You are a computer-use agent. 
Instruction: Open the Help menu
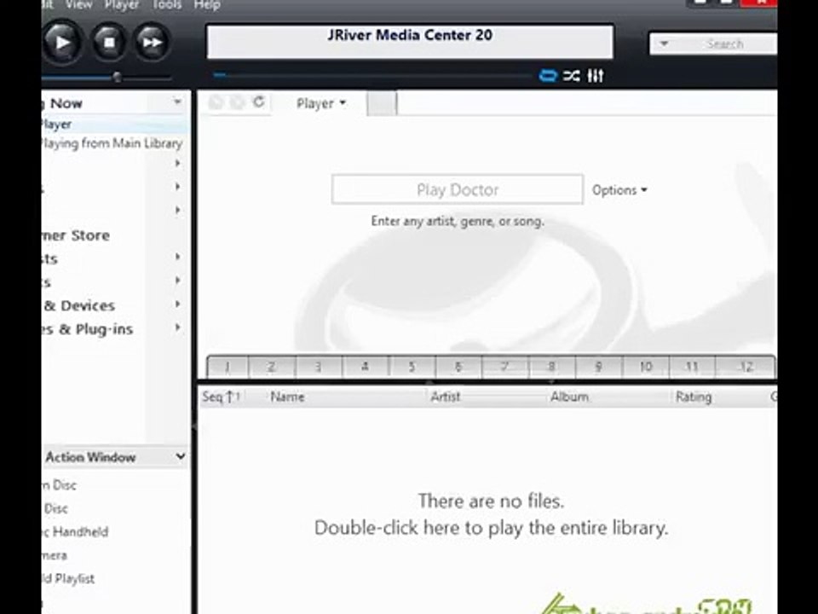tap(207, 5)
